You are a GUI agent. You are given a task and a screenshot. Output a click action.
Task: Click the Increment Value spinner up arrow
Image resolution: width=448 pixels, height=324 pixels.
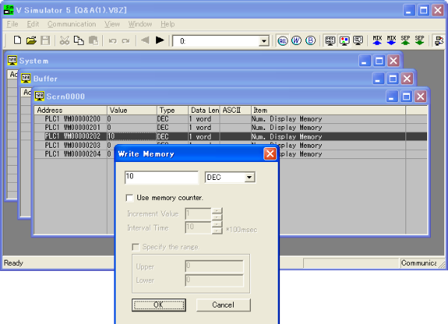pyautogui.click(x=217, y=210)
